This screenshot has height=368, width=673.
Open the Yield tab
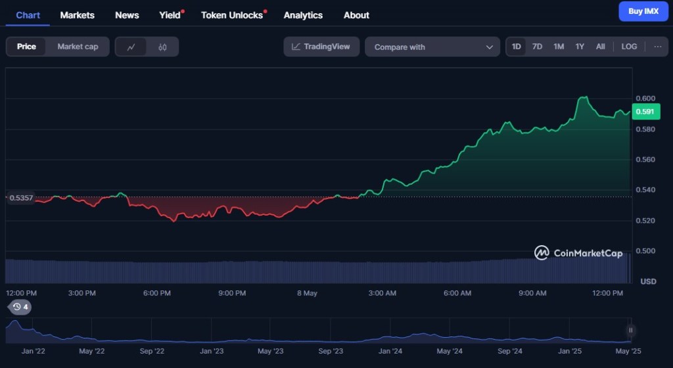tap(170, 14)
